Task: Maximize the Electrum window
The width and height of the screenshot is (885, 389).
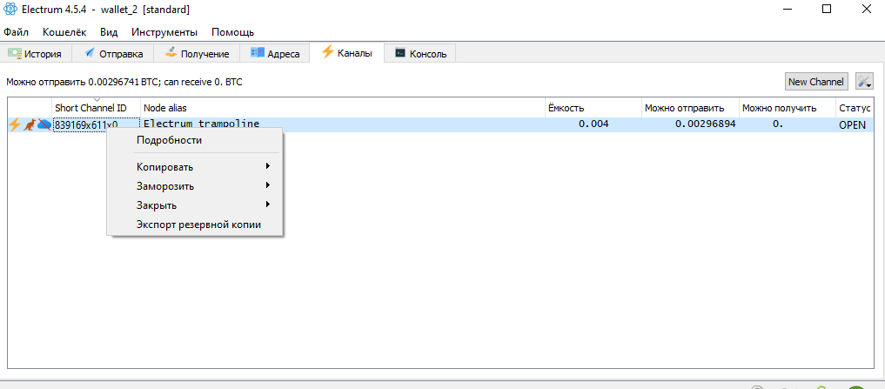Action: click(827, 9)
